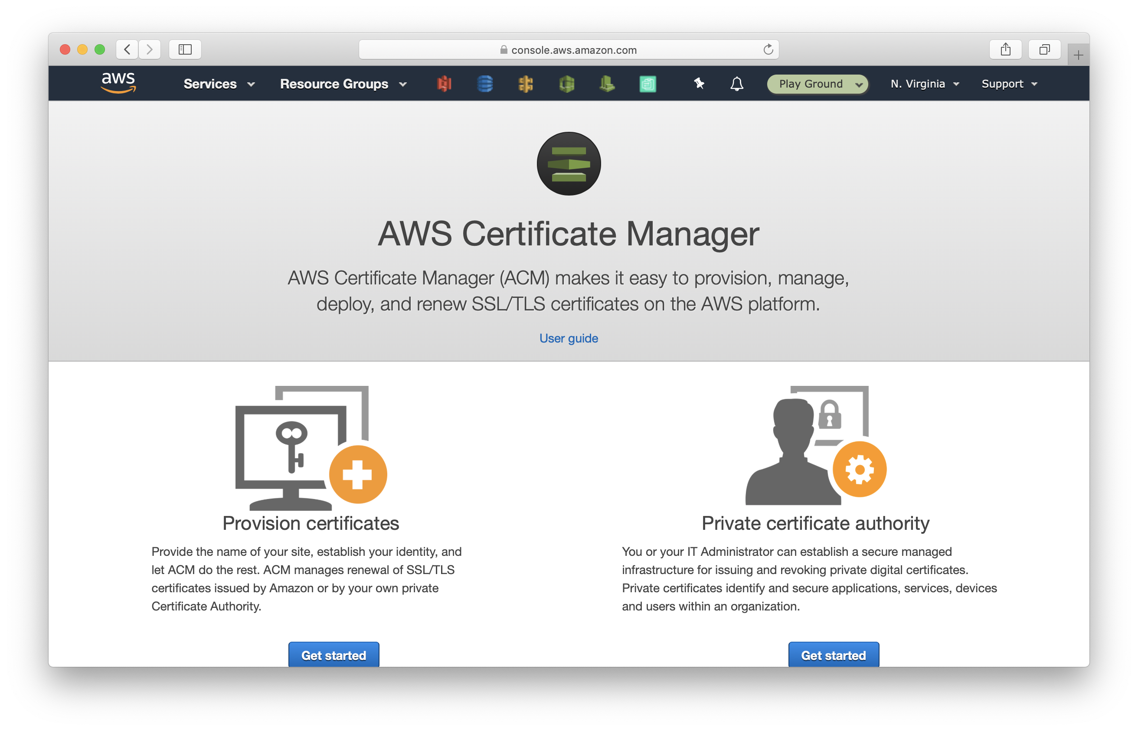Open the notifications bell
The height and width of the screenshot is (731, 1138).
[x=736, y=84]
